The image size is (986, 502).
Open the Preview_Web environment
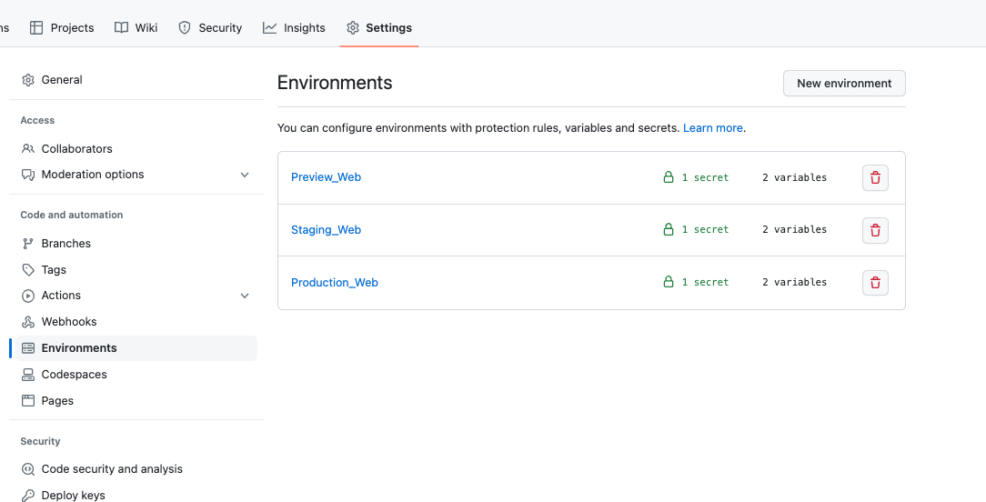click(326, 177)
